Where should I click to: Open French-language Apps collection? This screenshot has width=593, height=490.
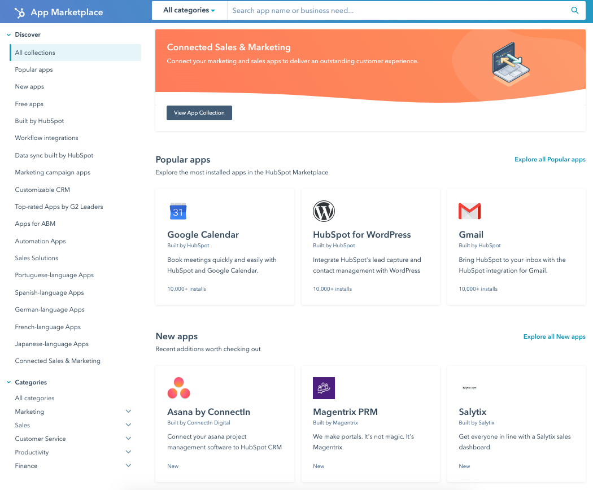click(47, 327)
